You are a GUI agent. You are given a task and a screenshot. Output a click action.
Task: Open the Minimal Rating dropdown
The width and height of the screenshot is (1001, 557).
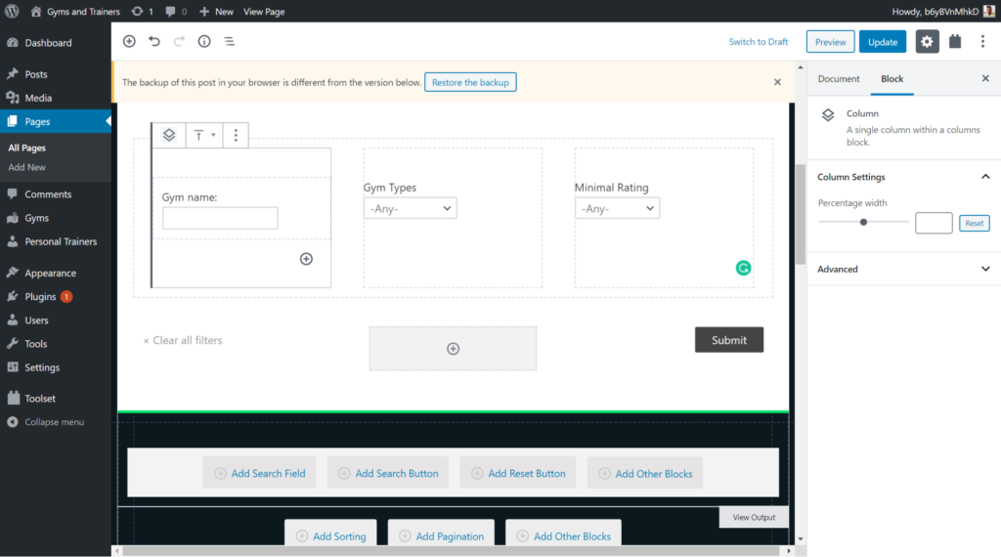pyautogui.click(x=617, y=209)
